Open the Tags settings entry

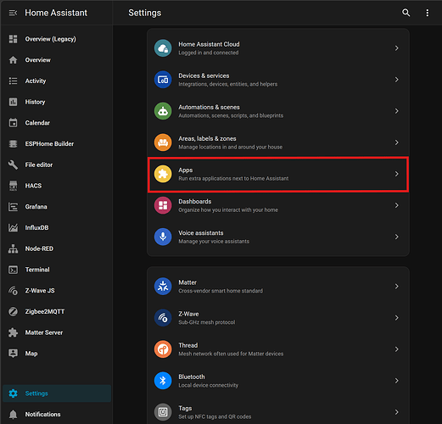pos(278,412)
